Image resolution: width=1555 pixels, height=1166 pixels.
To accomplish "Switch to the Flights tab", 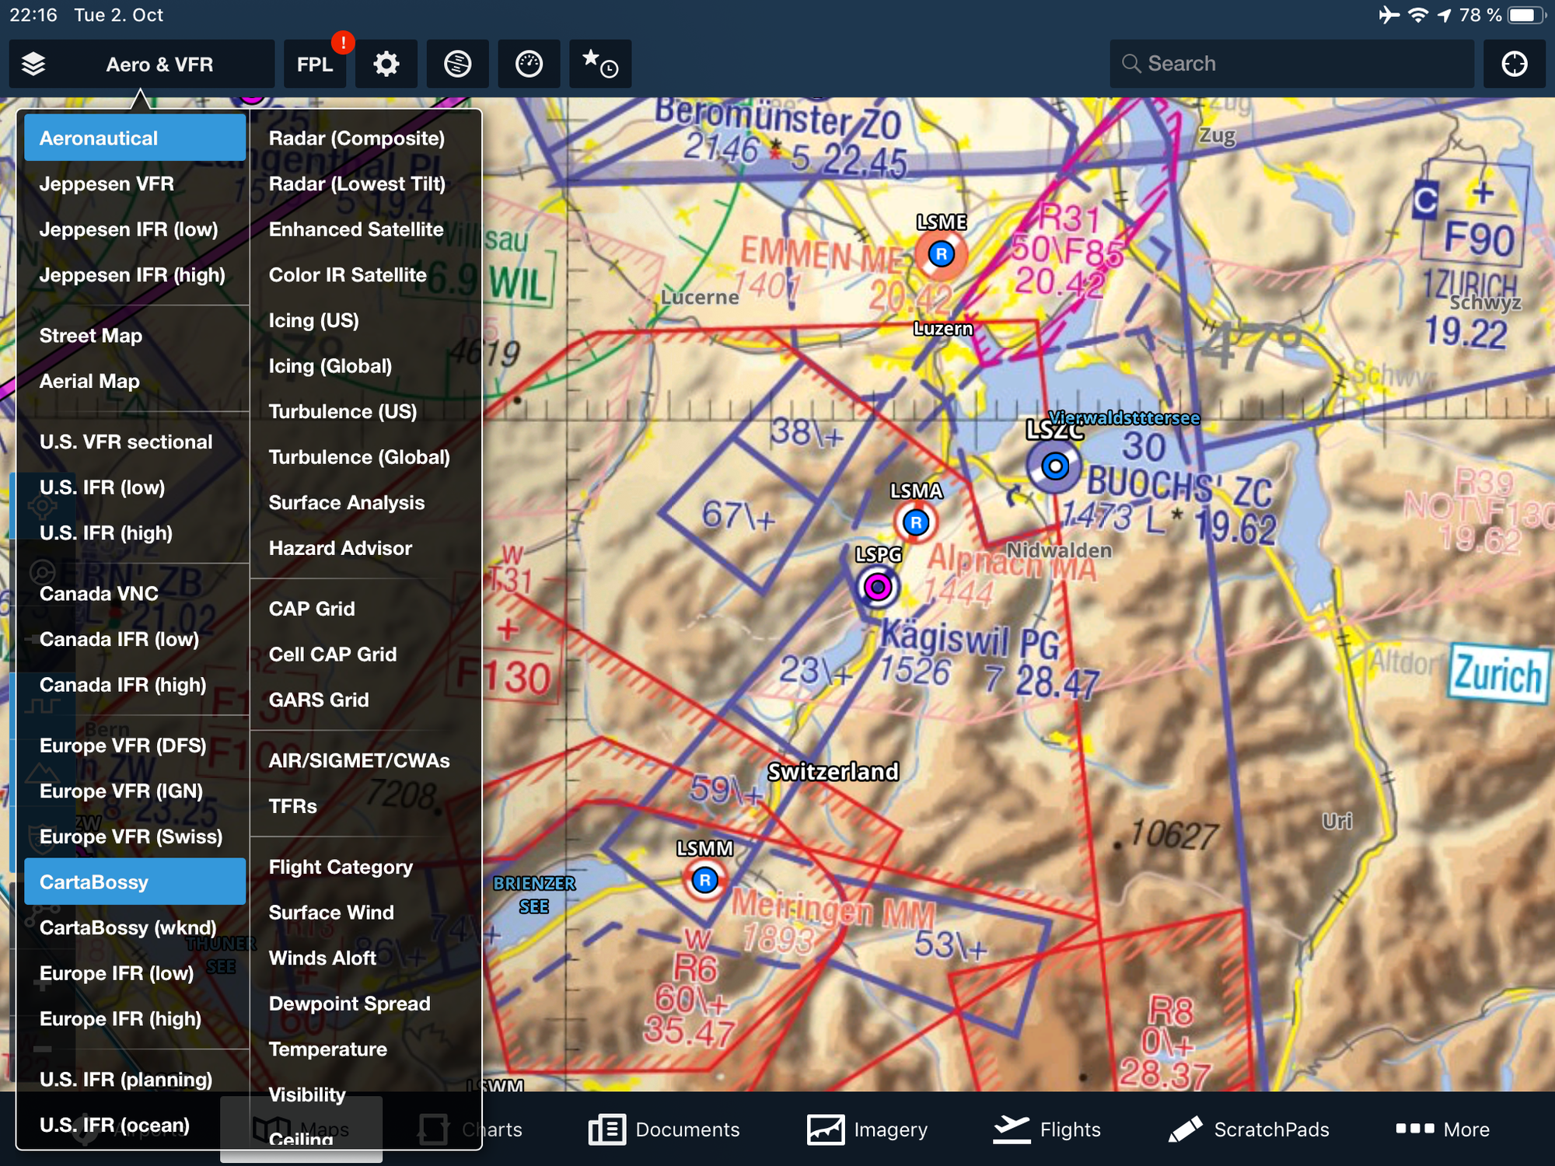I will tap(1047, 1129).
